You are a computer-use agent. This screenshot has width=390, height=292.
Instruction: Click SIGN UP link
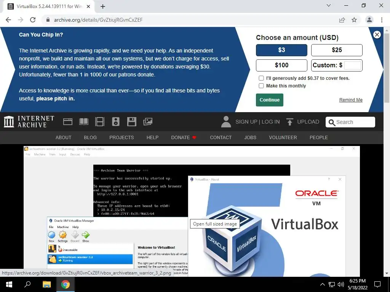point(246,122)
